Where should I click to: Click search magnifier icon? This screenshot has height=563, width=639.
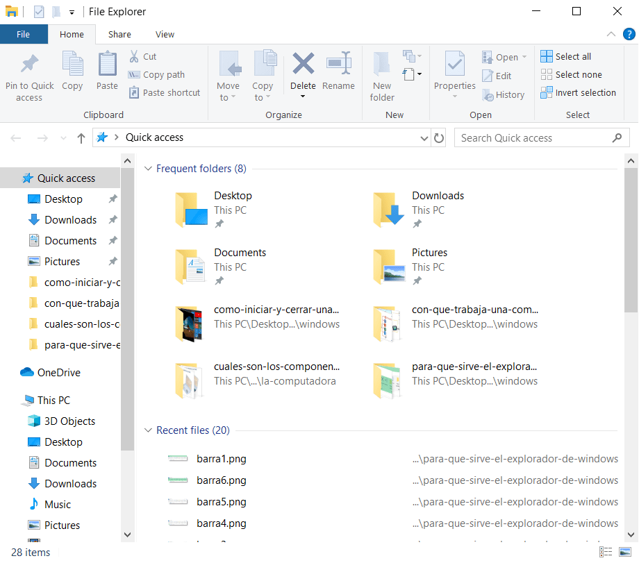pos(617,138)
